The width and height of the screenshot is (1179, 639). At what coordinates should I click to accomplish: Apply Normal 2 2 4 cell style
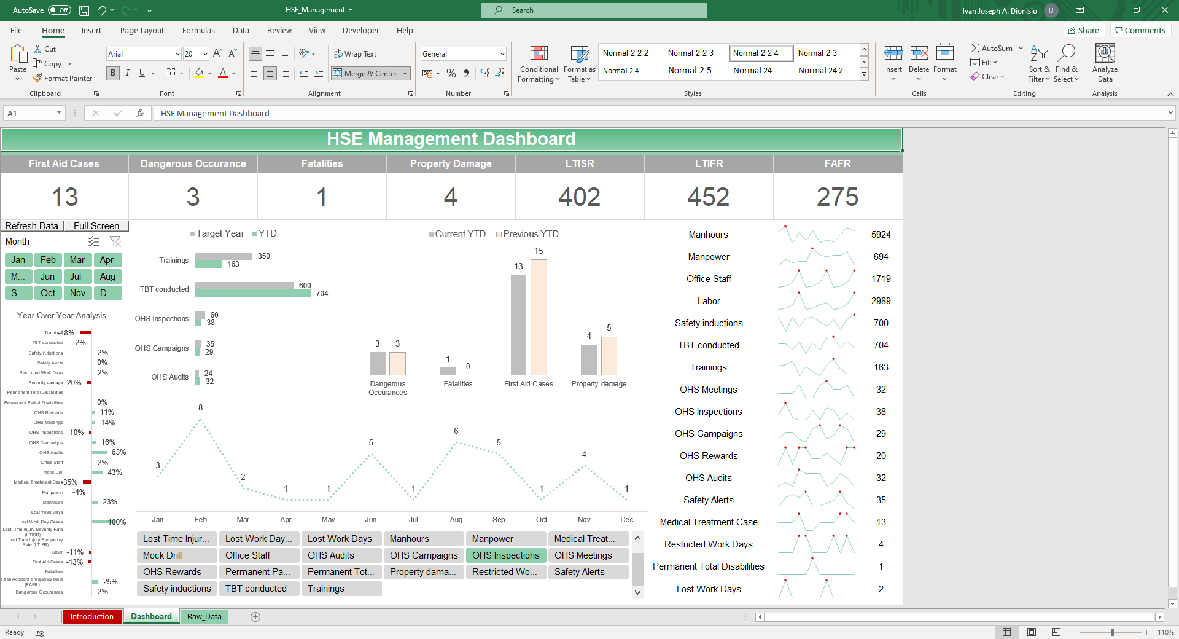[761, 53]
